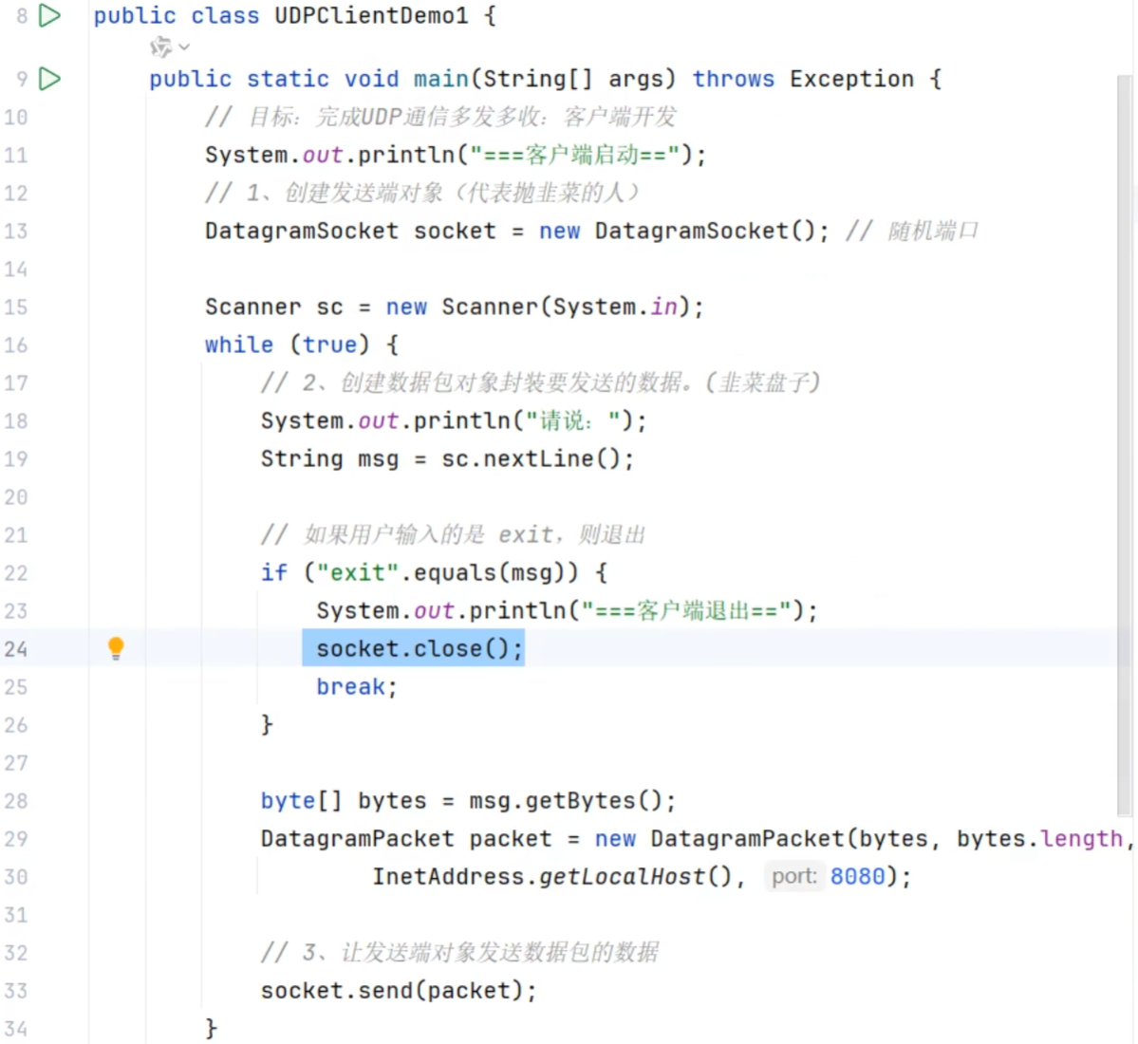The image size is (1138, 1044).
Task: Click line number 24 in the gutter
Action: (15, 648)
